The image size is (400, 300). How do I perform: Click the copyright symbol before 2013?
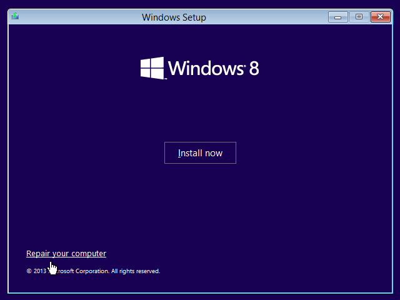click(29, 271)
